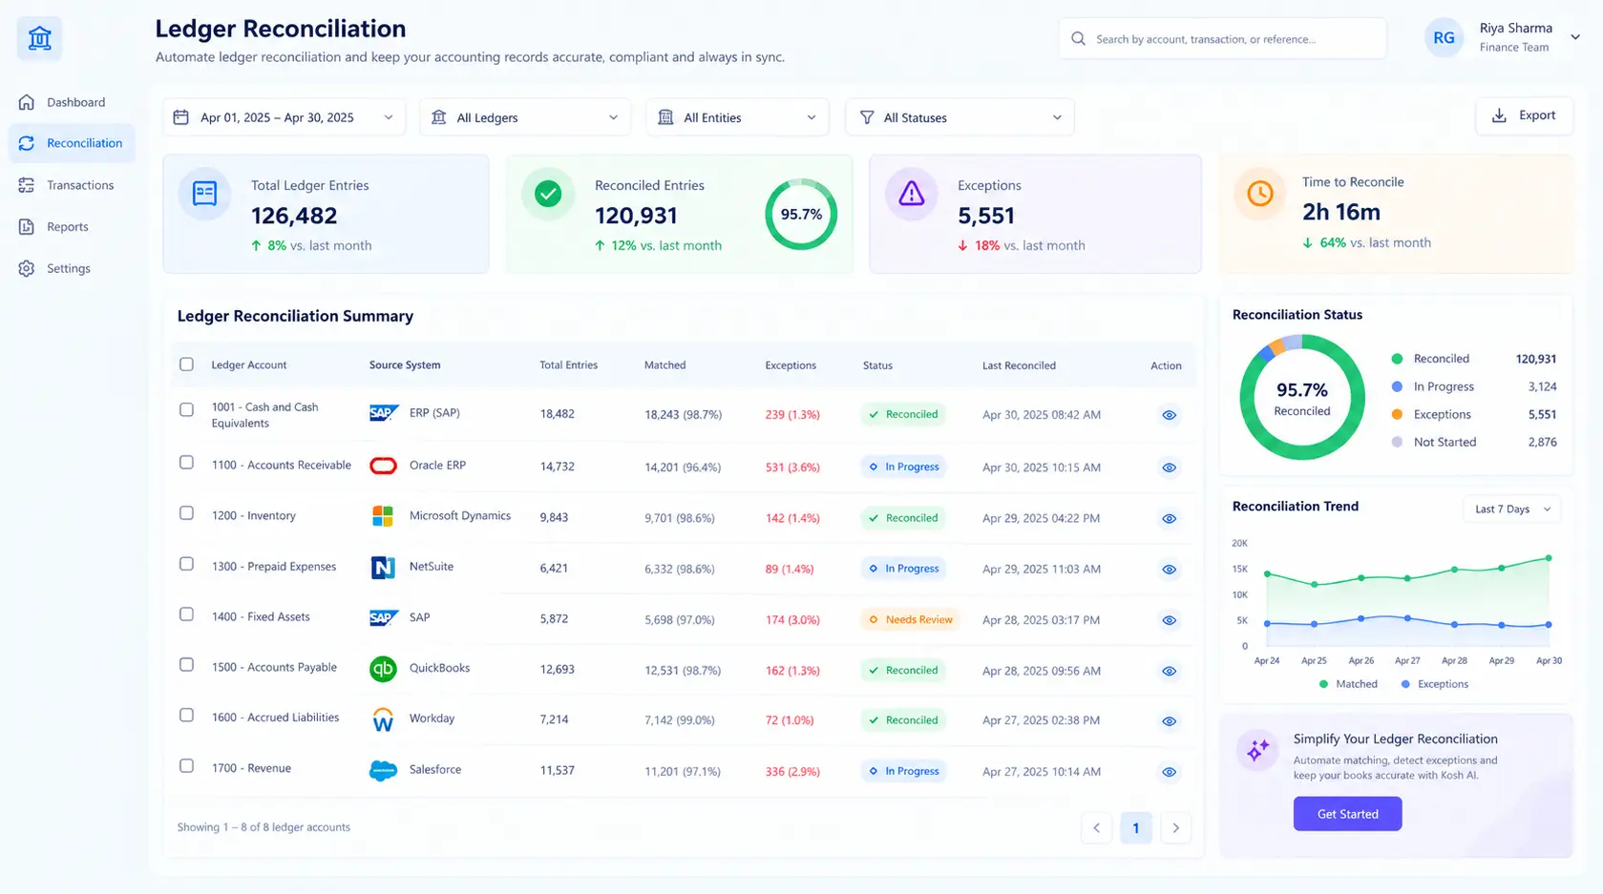This screenshot has height=894, width=1603.
Task: Expand the Riya Sharma account menu
Action: [1575, 38]
